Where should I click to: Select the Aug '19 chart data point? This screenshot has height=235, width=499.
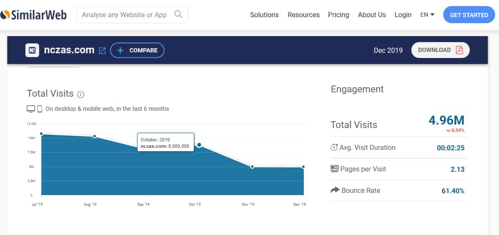[95, 137]
